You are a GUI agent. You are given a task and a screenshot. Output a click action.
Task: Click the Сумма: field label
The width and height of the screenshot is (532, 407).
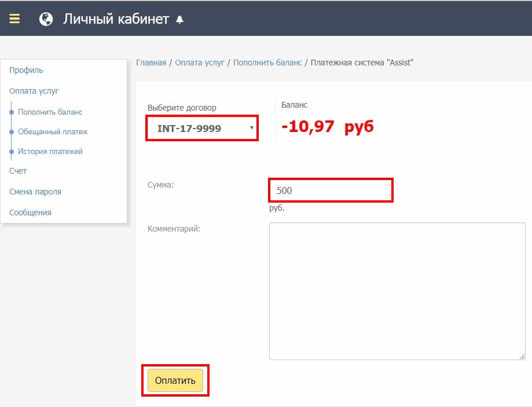160,185
